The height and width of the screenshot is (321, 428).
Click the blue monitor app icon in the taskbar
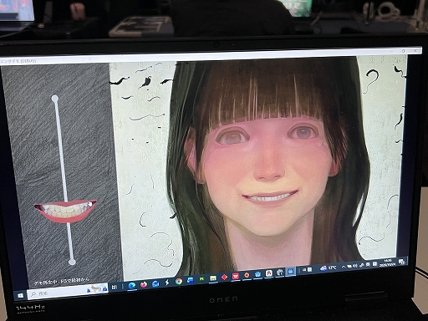point(191,280)
